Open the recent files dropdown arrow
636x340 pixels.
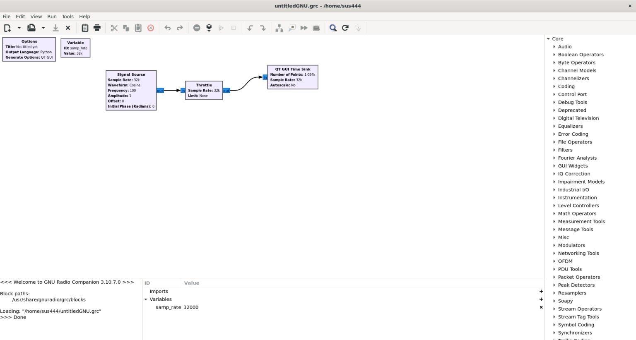tap(43, 28)
